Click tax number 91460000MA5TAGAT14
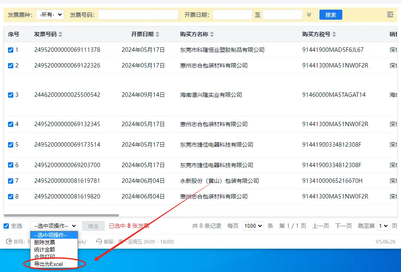The image size is (401, 272). tap(334, 95)
